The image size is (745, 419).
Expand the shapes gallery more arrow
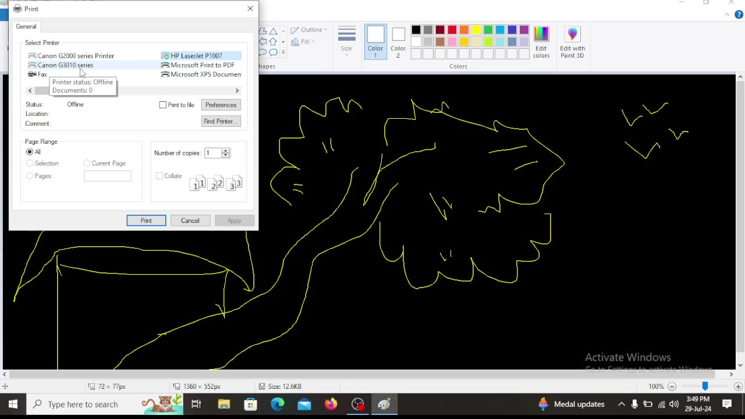tap(283, 52)
